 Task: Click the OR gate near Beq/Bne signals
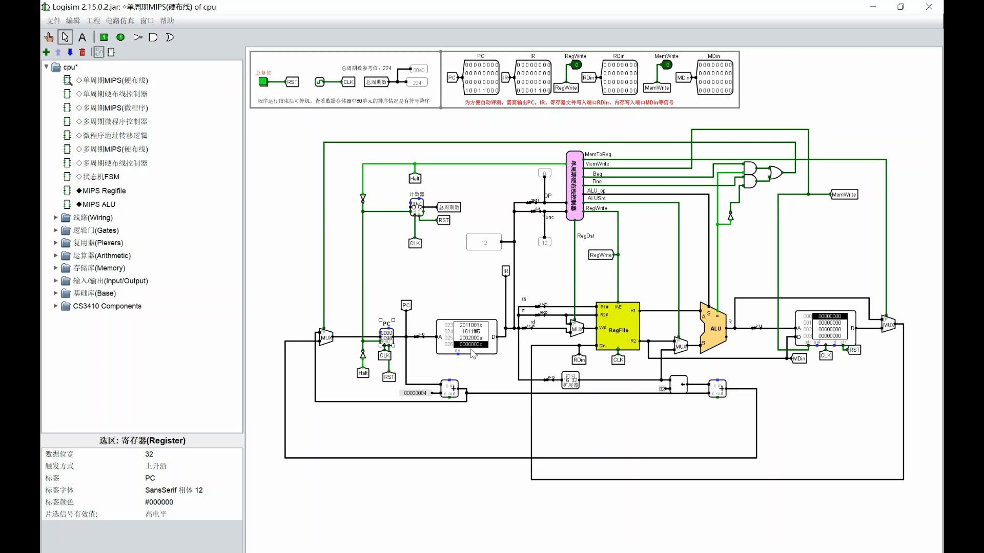pos(775,173)
